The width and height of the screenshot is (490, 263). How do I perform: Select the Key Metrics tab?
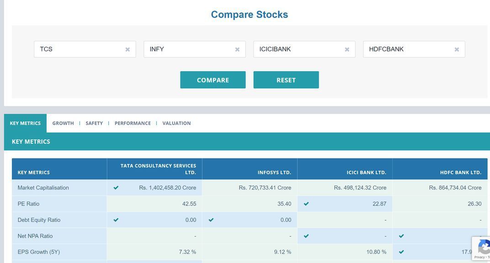click(x=25, y=123)
